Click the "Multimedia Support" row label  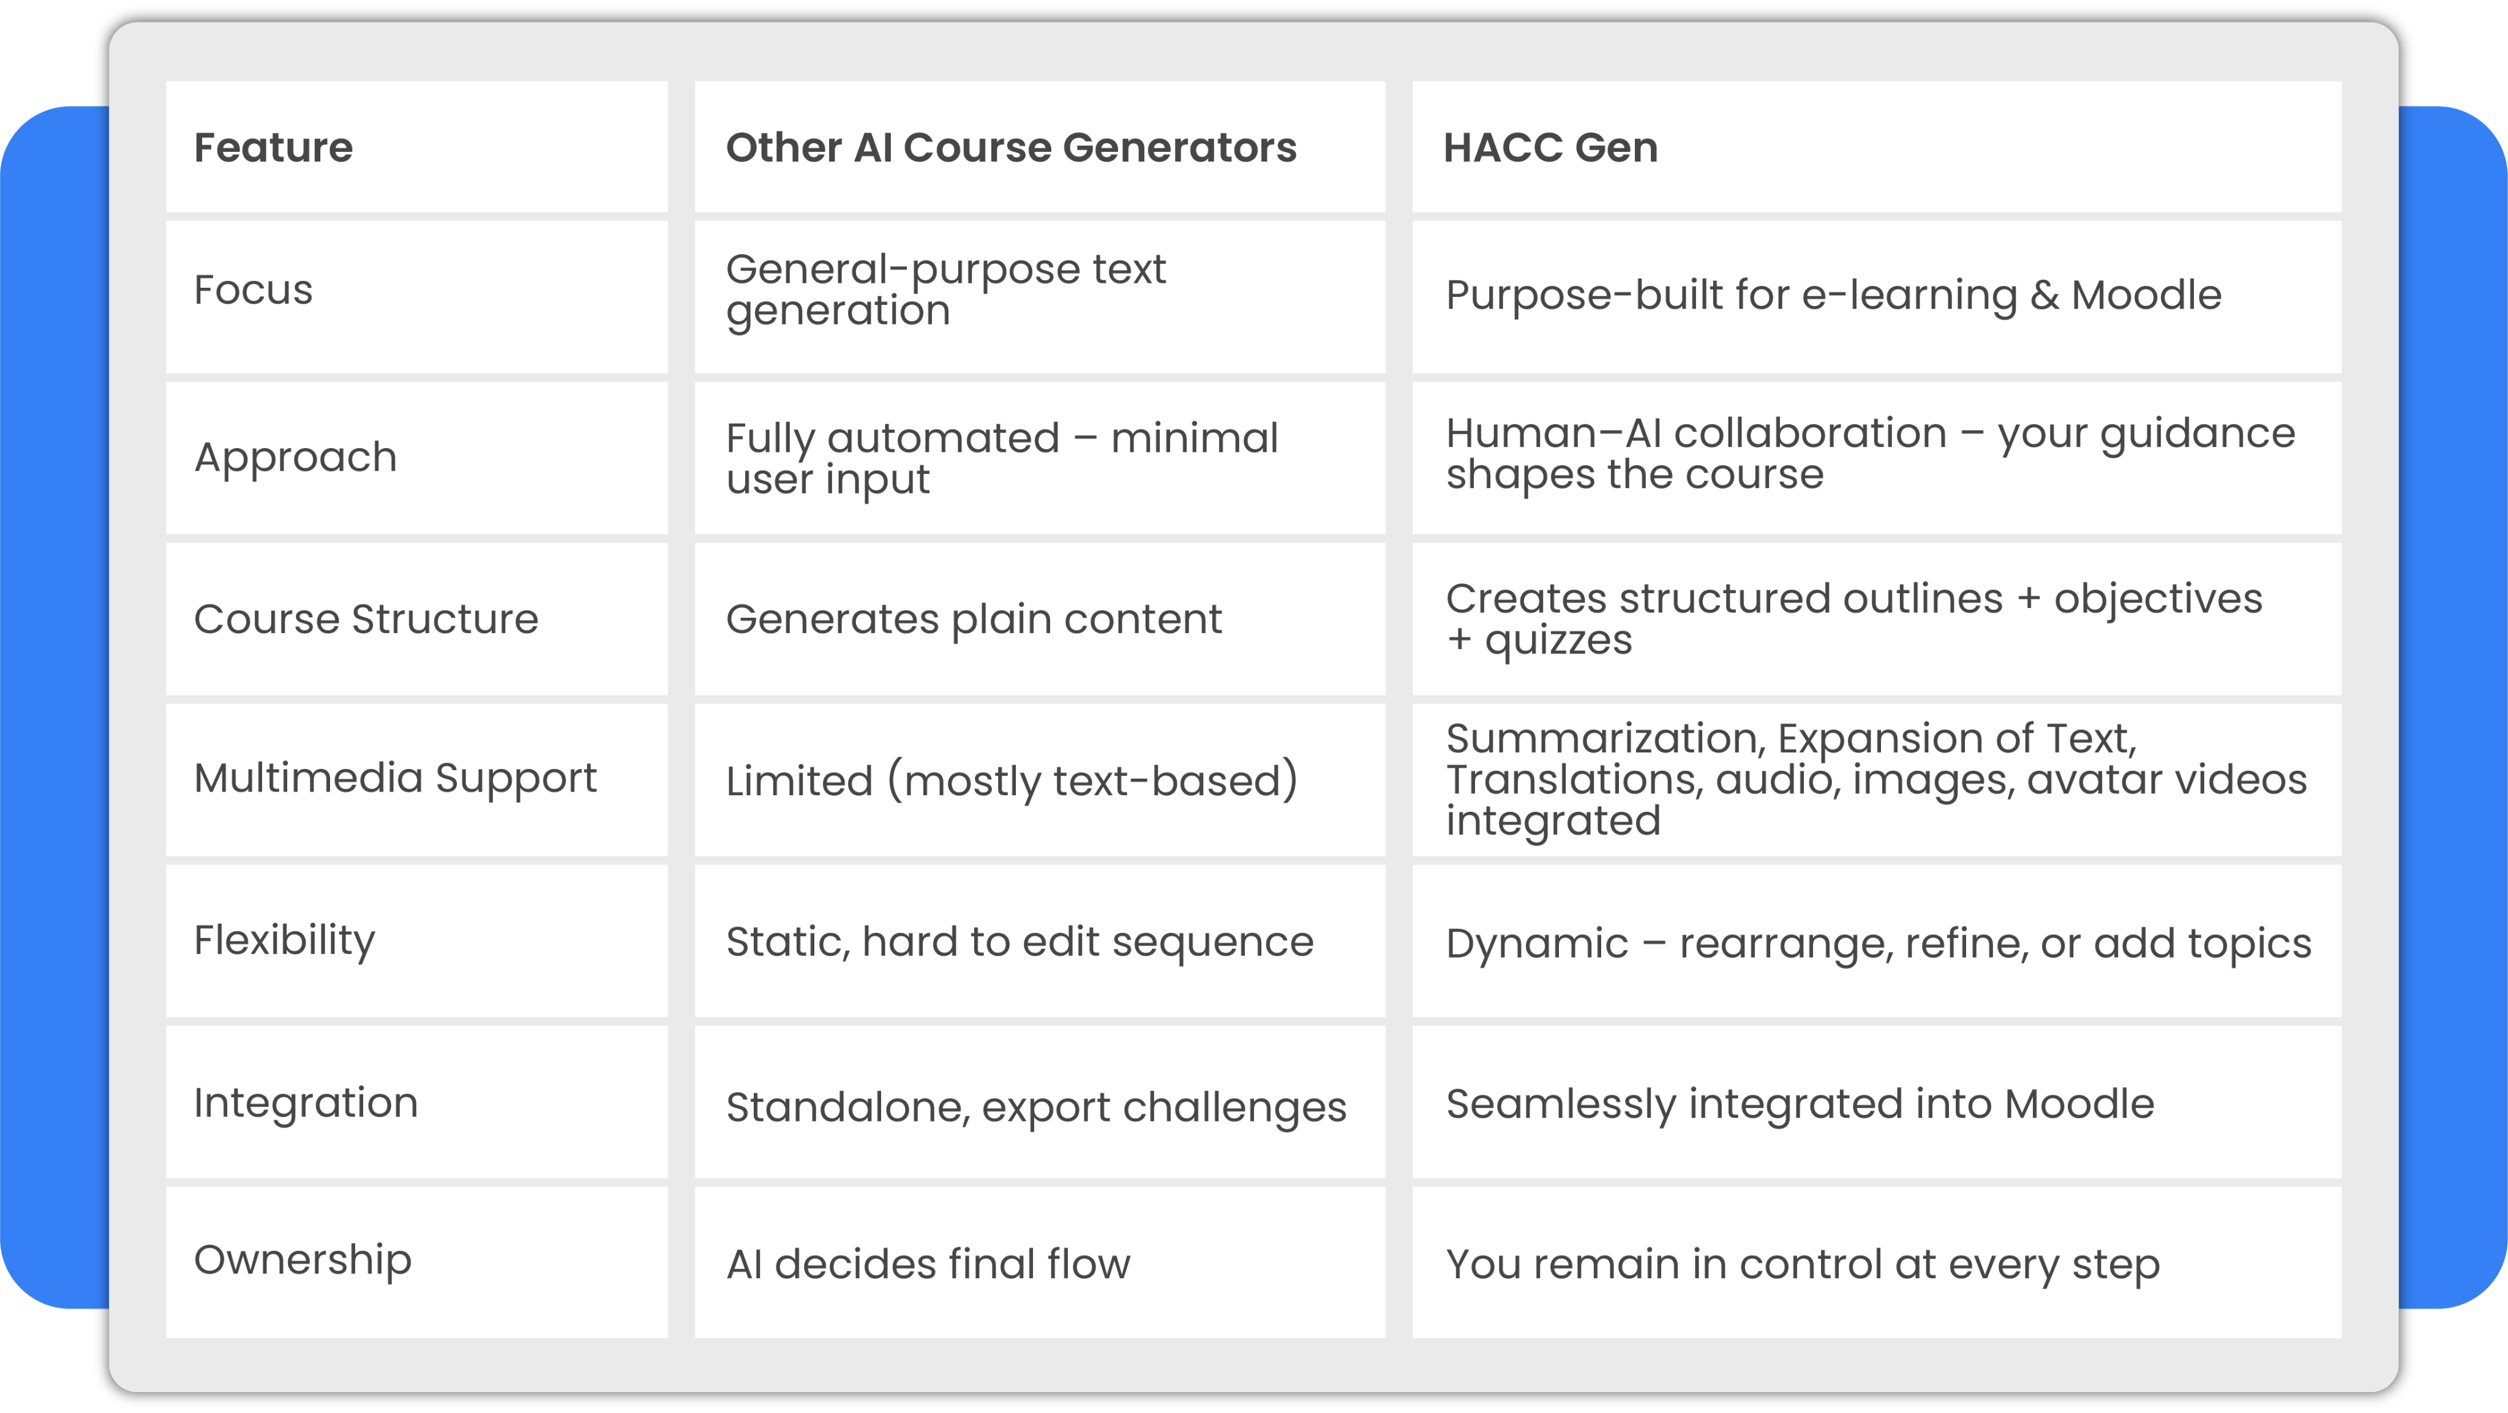(396, 778)
